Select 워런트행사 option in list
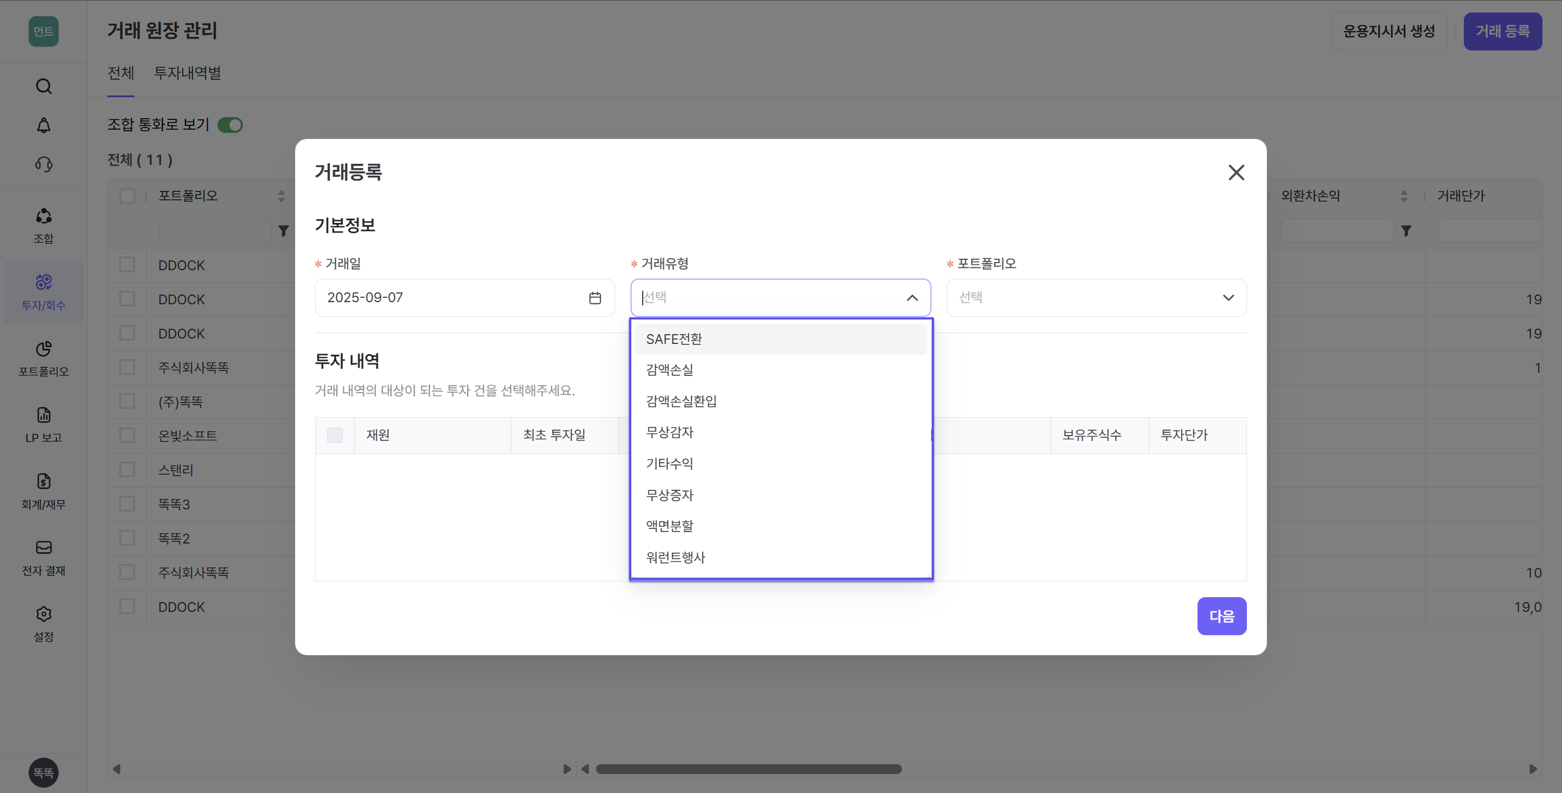This screenshot has width=1562, height=793. (675, 557)
